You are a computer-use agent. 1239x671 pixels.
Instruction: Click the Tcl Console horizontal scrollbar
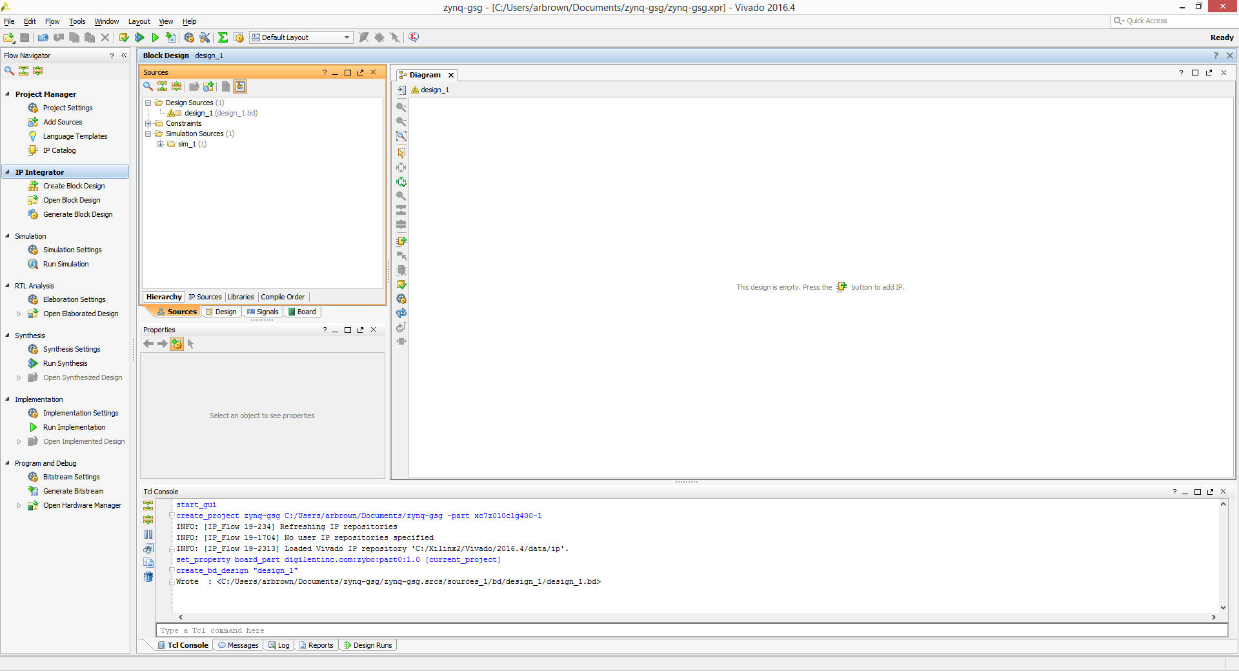pos(697,617)
